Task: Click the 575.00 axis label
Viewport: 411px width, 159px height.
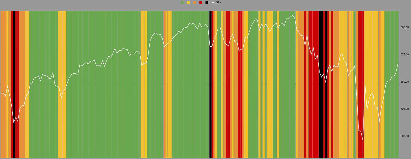Action: (405, 54)
